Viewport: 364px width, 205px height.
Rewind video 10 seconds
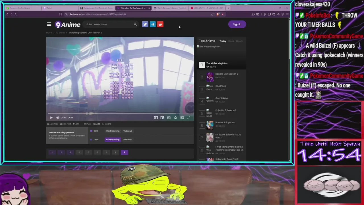click(156, 118)
